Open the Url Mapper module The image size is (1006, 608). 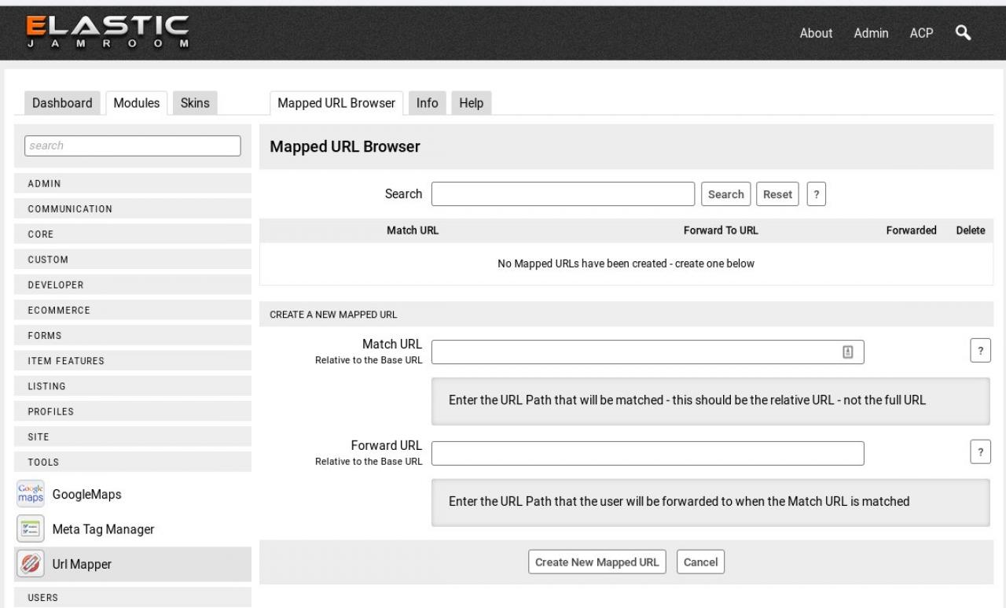pos(82,564)
